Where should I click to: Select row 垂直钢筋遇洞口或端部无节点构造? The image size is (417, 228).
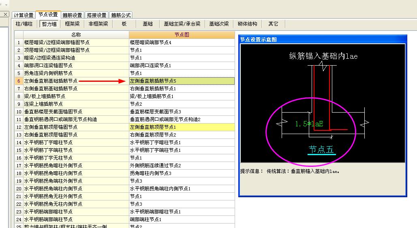[x=76, y=119]
